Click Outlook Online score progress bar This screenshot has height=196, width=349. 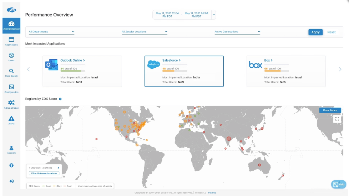pyautogui.click(x=72, y=71)
